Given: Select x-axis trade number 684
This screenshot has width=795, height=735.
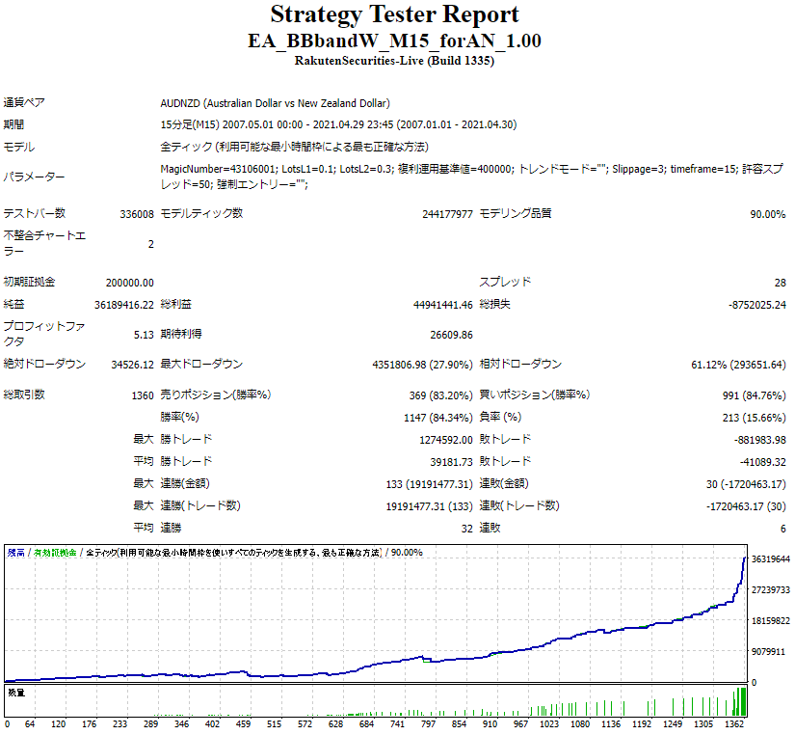Looking at the screenshot, I should (x=366, y=724).
